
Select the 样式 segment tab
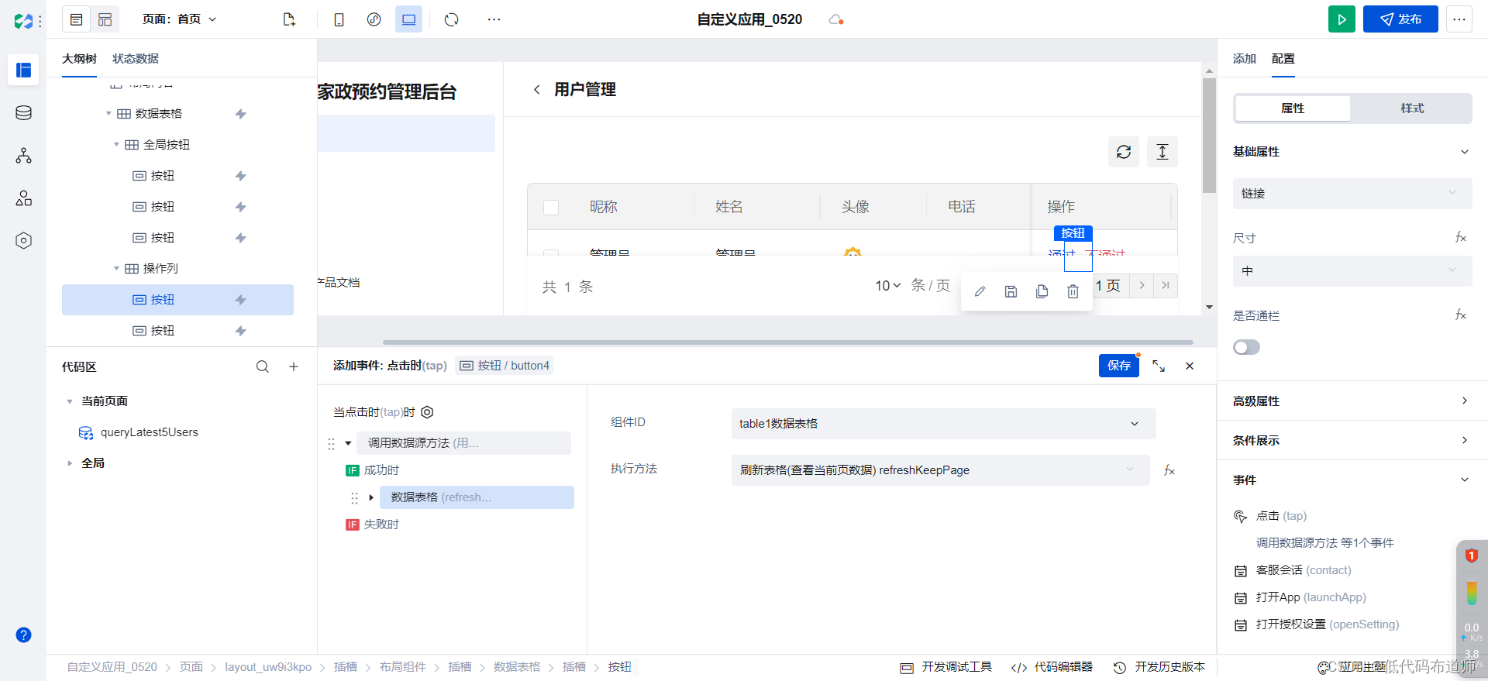point(1412,108)
